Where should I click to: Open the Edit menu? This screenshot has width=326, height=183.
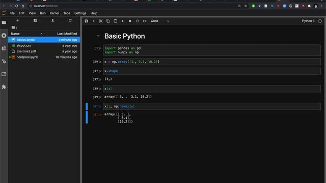21,13
